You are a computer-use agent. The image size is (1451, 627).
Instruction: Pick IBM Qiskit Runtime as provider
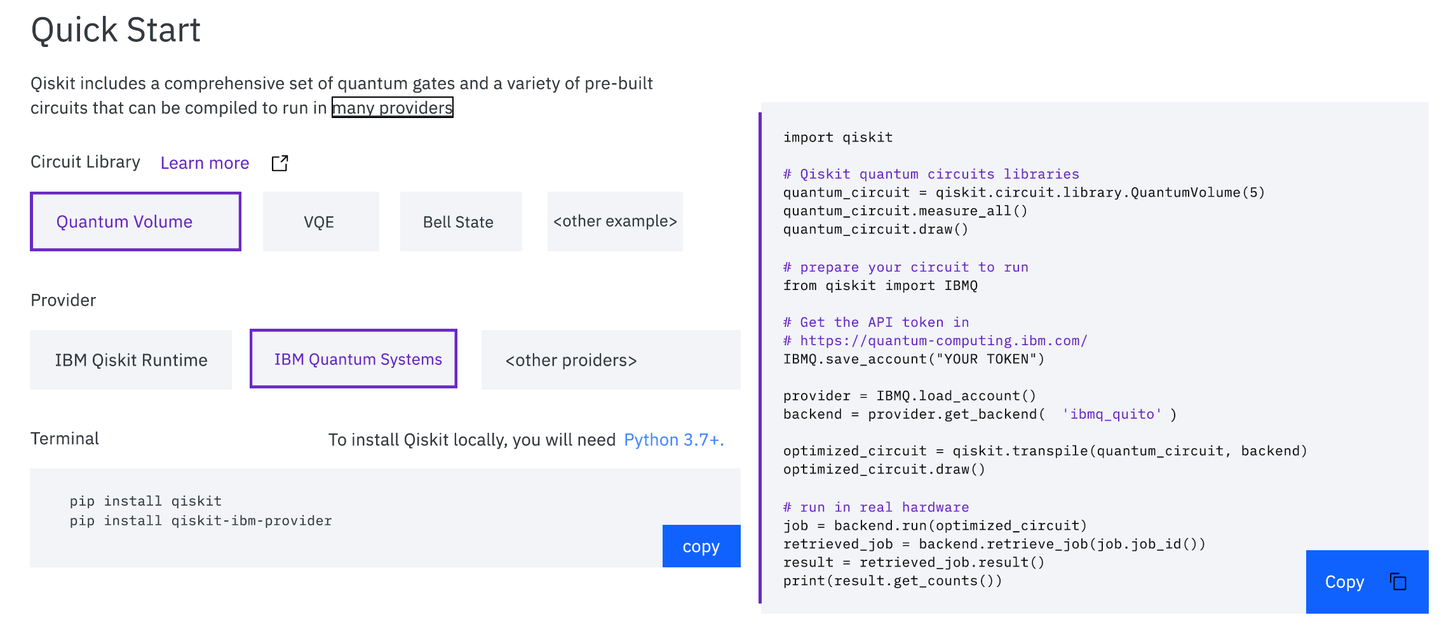pyautogui.click(x=131, y=360)
